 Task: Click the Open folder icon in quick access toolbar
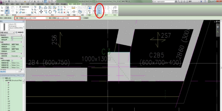pos(6,1)
